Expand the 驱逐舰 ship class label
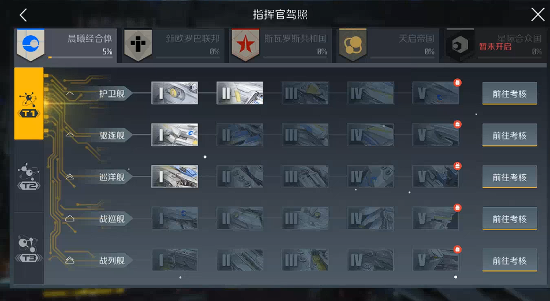Image resolution: width=550 pixels, height=301 pixels. pyautogui.click(x=99, y=135)
